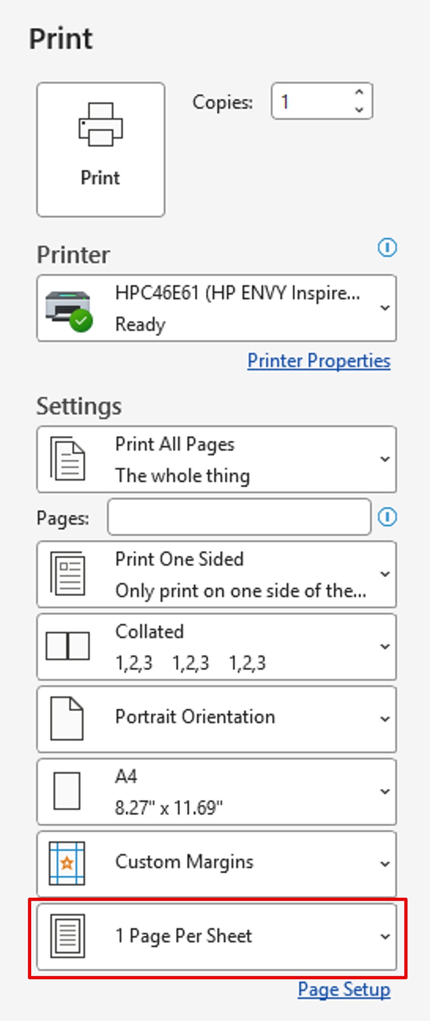The image size is (430, 1021).
Task: Increase copies with the up arrow
Action: (x=359, y=93)
